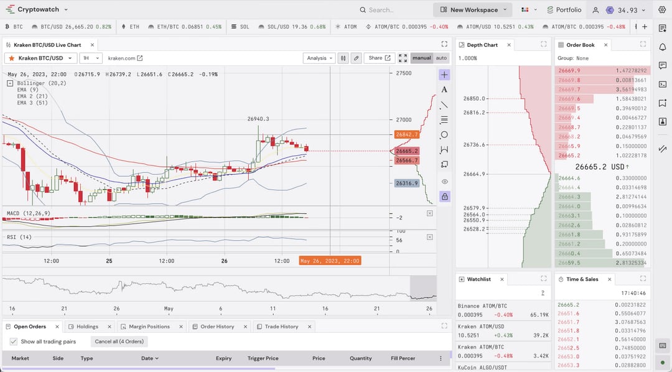Screen dimensions: 672x372
Task: Click the Share button
Action: click(x=380, y=58)
